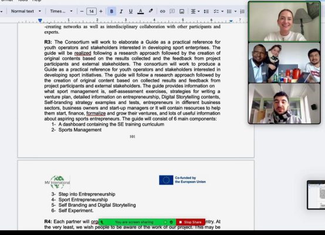This screenshot has height=235, width=325.
Task: Open the Times font family dropdown
Action: 61,11
